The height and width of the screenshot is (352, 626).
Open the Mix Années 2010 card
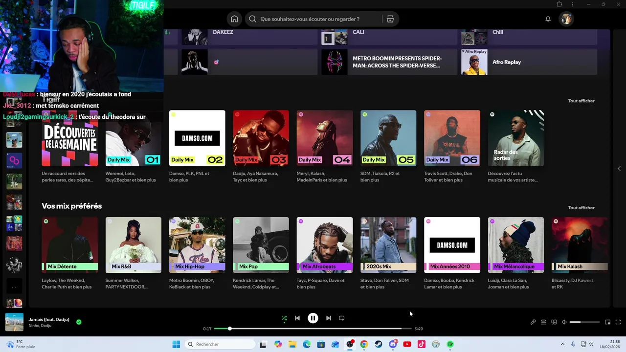(x=452, y=253)
